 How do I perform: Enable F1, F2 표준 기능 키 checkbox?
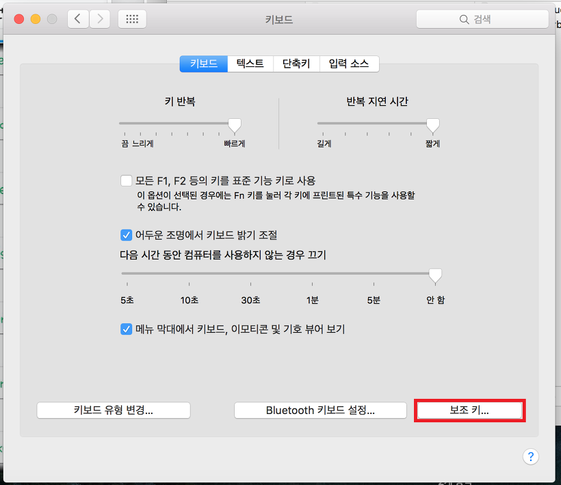coord(126,181)
